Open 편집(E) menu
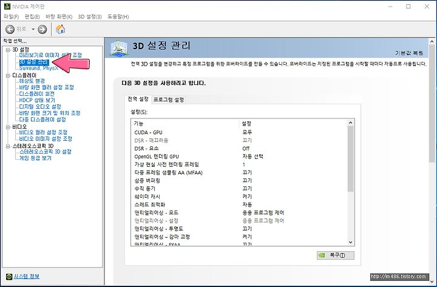The width and height of the screenshot is (437, 287). (x=32, y=17)
